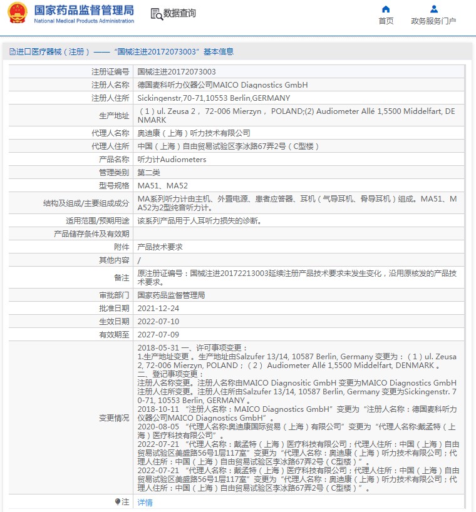Go to 首页 via text label
Image resolution: width=476 pixels, height=512 pixels.
[386, 21]
